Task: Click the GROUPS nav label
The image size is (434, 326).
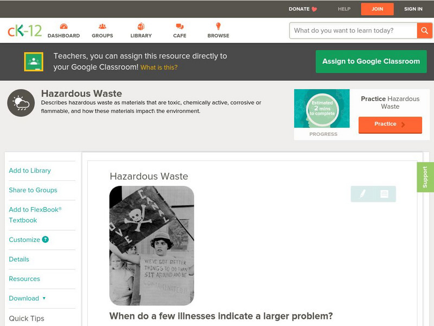Action: coord(103,36)
